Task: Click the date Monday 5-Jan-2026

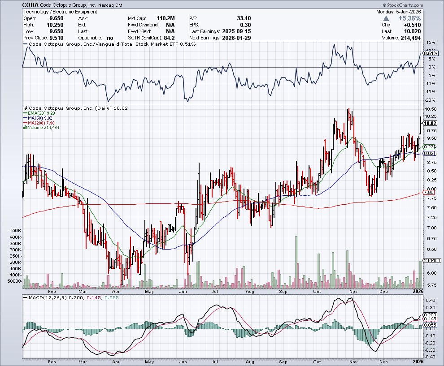Action: [399, 12]
